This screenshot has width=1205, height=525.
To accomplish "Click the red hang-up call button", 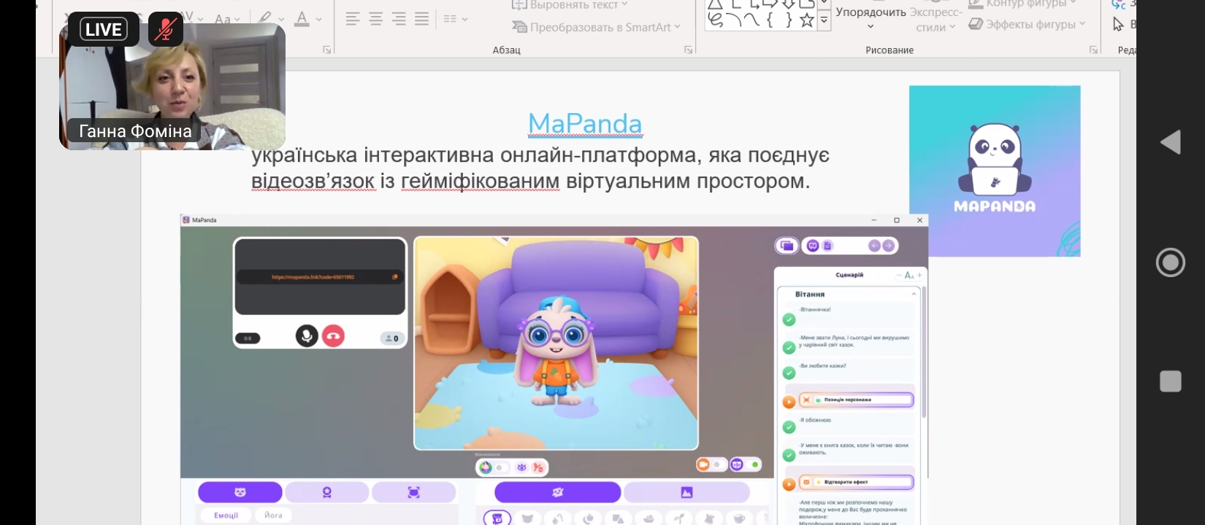I will [x=333, y=336].
